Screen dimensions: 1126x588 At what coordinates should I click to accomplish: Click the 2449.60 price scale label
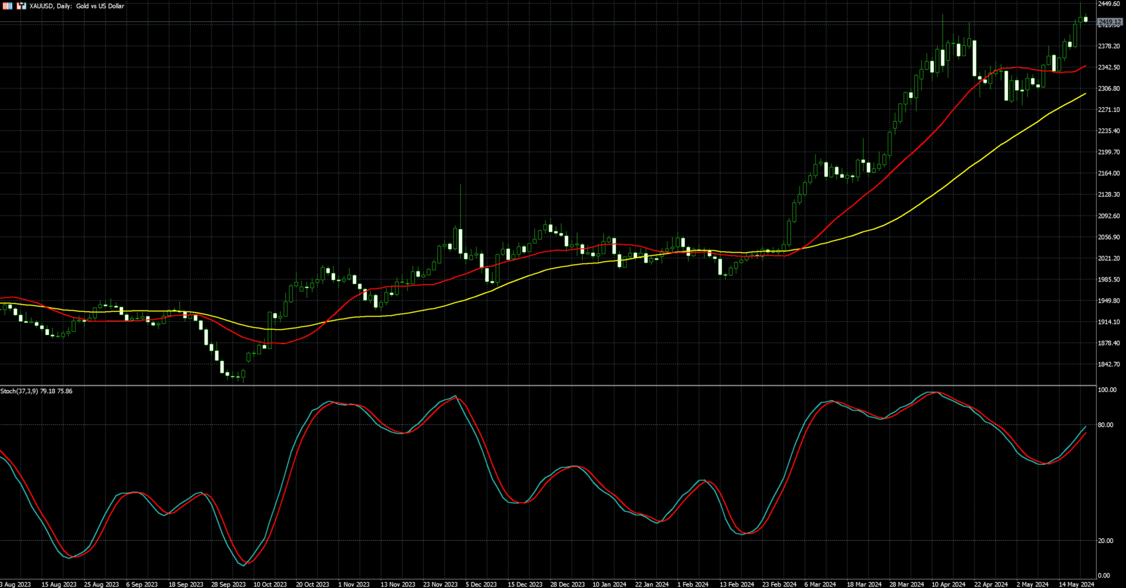[1109, 4]
